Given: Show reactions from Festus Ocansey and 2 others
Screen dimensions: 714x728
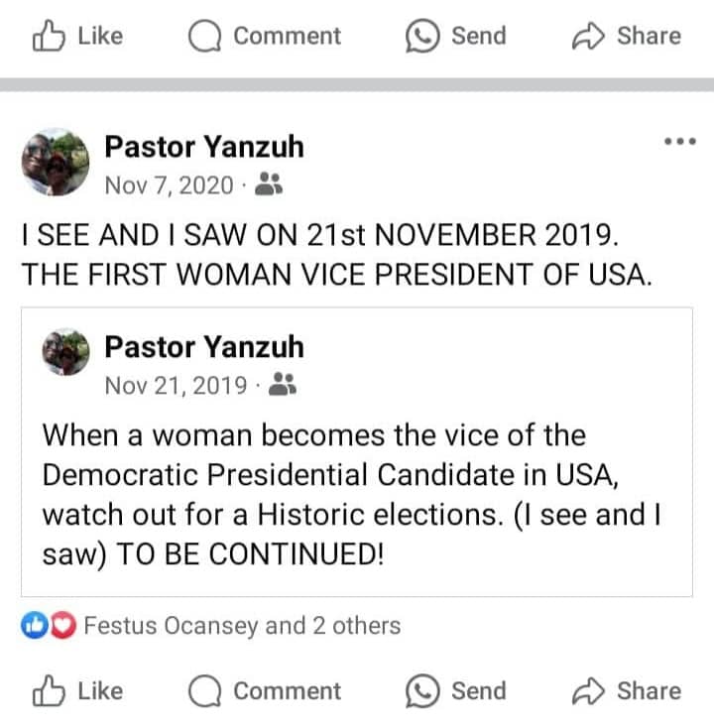Looking at the screenshot, I should tap(242, 626).
